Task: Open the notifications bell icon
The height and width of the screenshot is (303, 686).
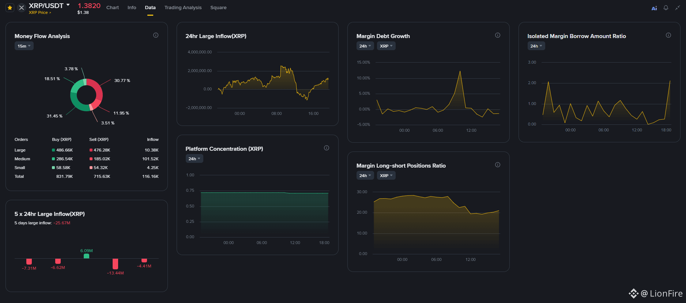Action: (x=666, y=8)
